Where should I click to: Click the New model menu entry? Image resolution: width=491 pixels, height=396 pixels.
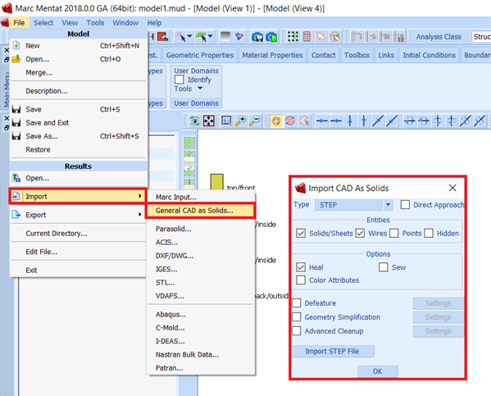(79, 46)
